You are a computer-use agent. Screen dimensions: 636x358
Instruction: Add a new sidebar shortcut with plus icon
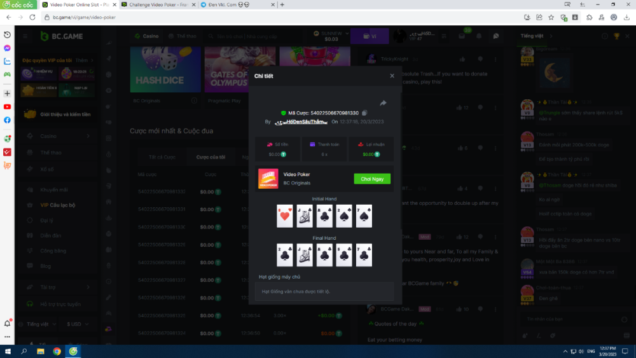(x=7, y=93)
